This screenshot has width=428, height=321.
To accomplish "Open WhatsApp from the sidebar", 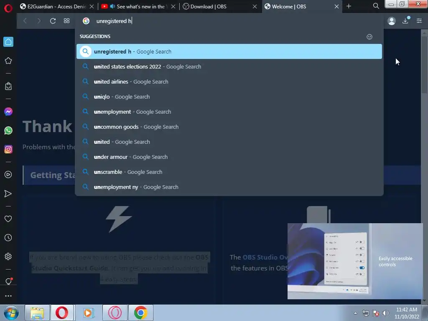I will (x=8, y=130).
